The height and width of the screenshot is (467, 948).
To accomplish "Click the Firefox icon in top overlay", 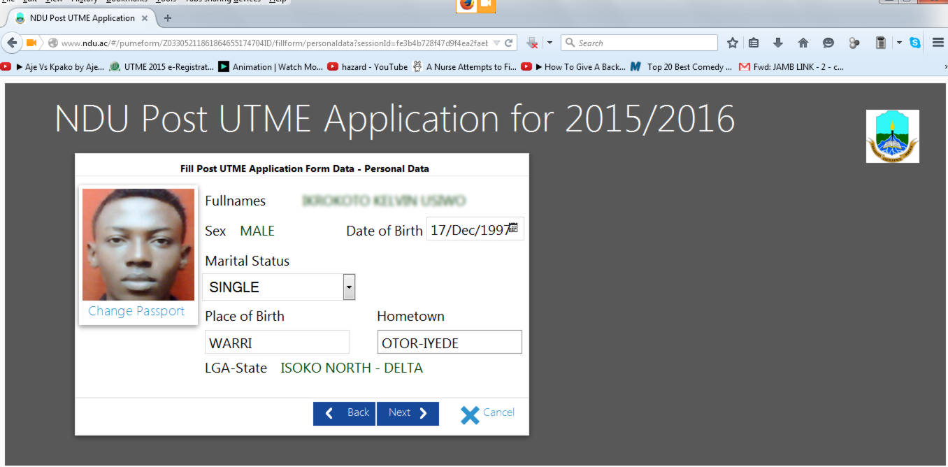I will (466, 6).
